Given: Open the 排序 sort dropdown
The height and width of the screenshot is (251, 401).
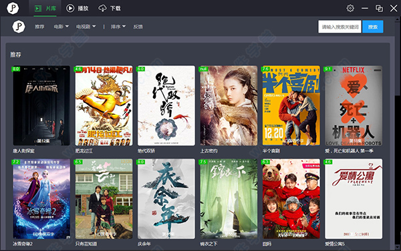Looking at the screenshot, I should [118, 27].
